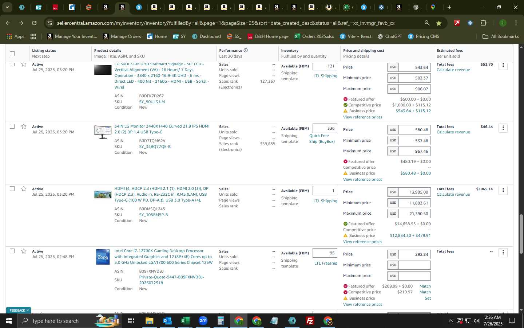
Task: Open actions menu for Intel Core i7 listing
Action: [x=503, y=253]
